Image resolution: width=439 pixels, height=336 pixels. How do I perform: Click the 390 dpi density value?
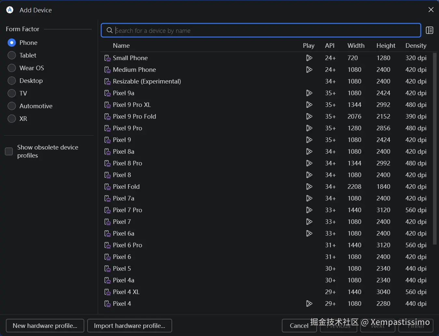click(416, 116)
